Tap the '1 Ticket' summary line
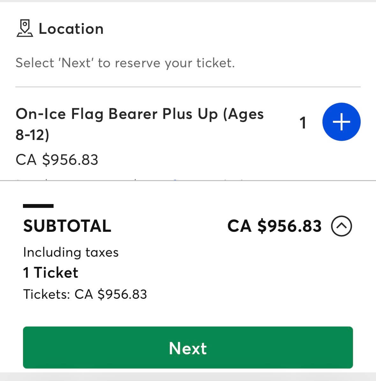 click(x=51, y=273)
